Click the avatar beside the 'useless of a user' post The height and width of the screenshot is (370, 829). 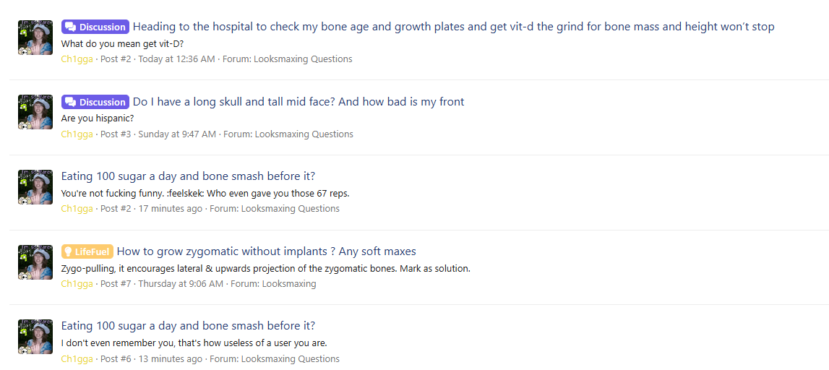(x=35, y=337)
